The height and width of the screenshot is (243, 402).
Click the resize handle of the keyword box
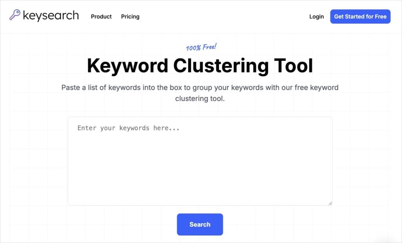coord(330,203)
